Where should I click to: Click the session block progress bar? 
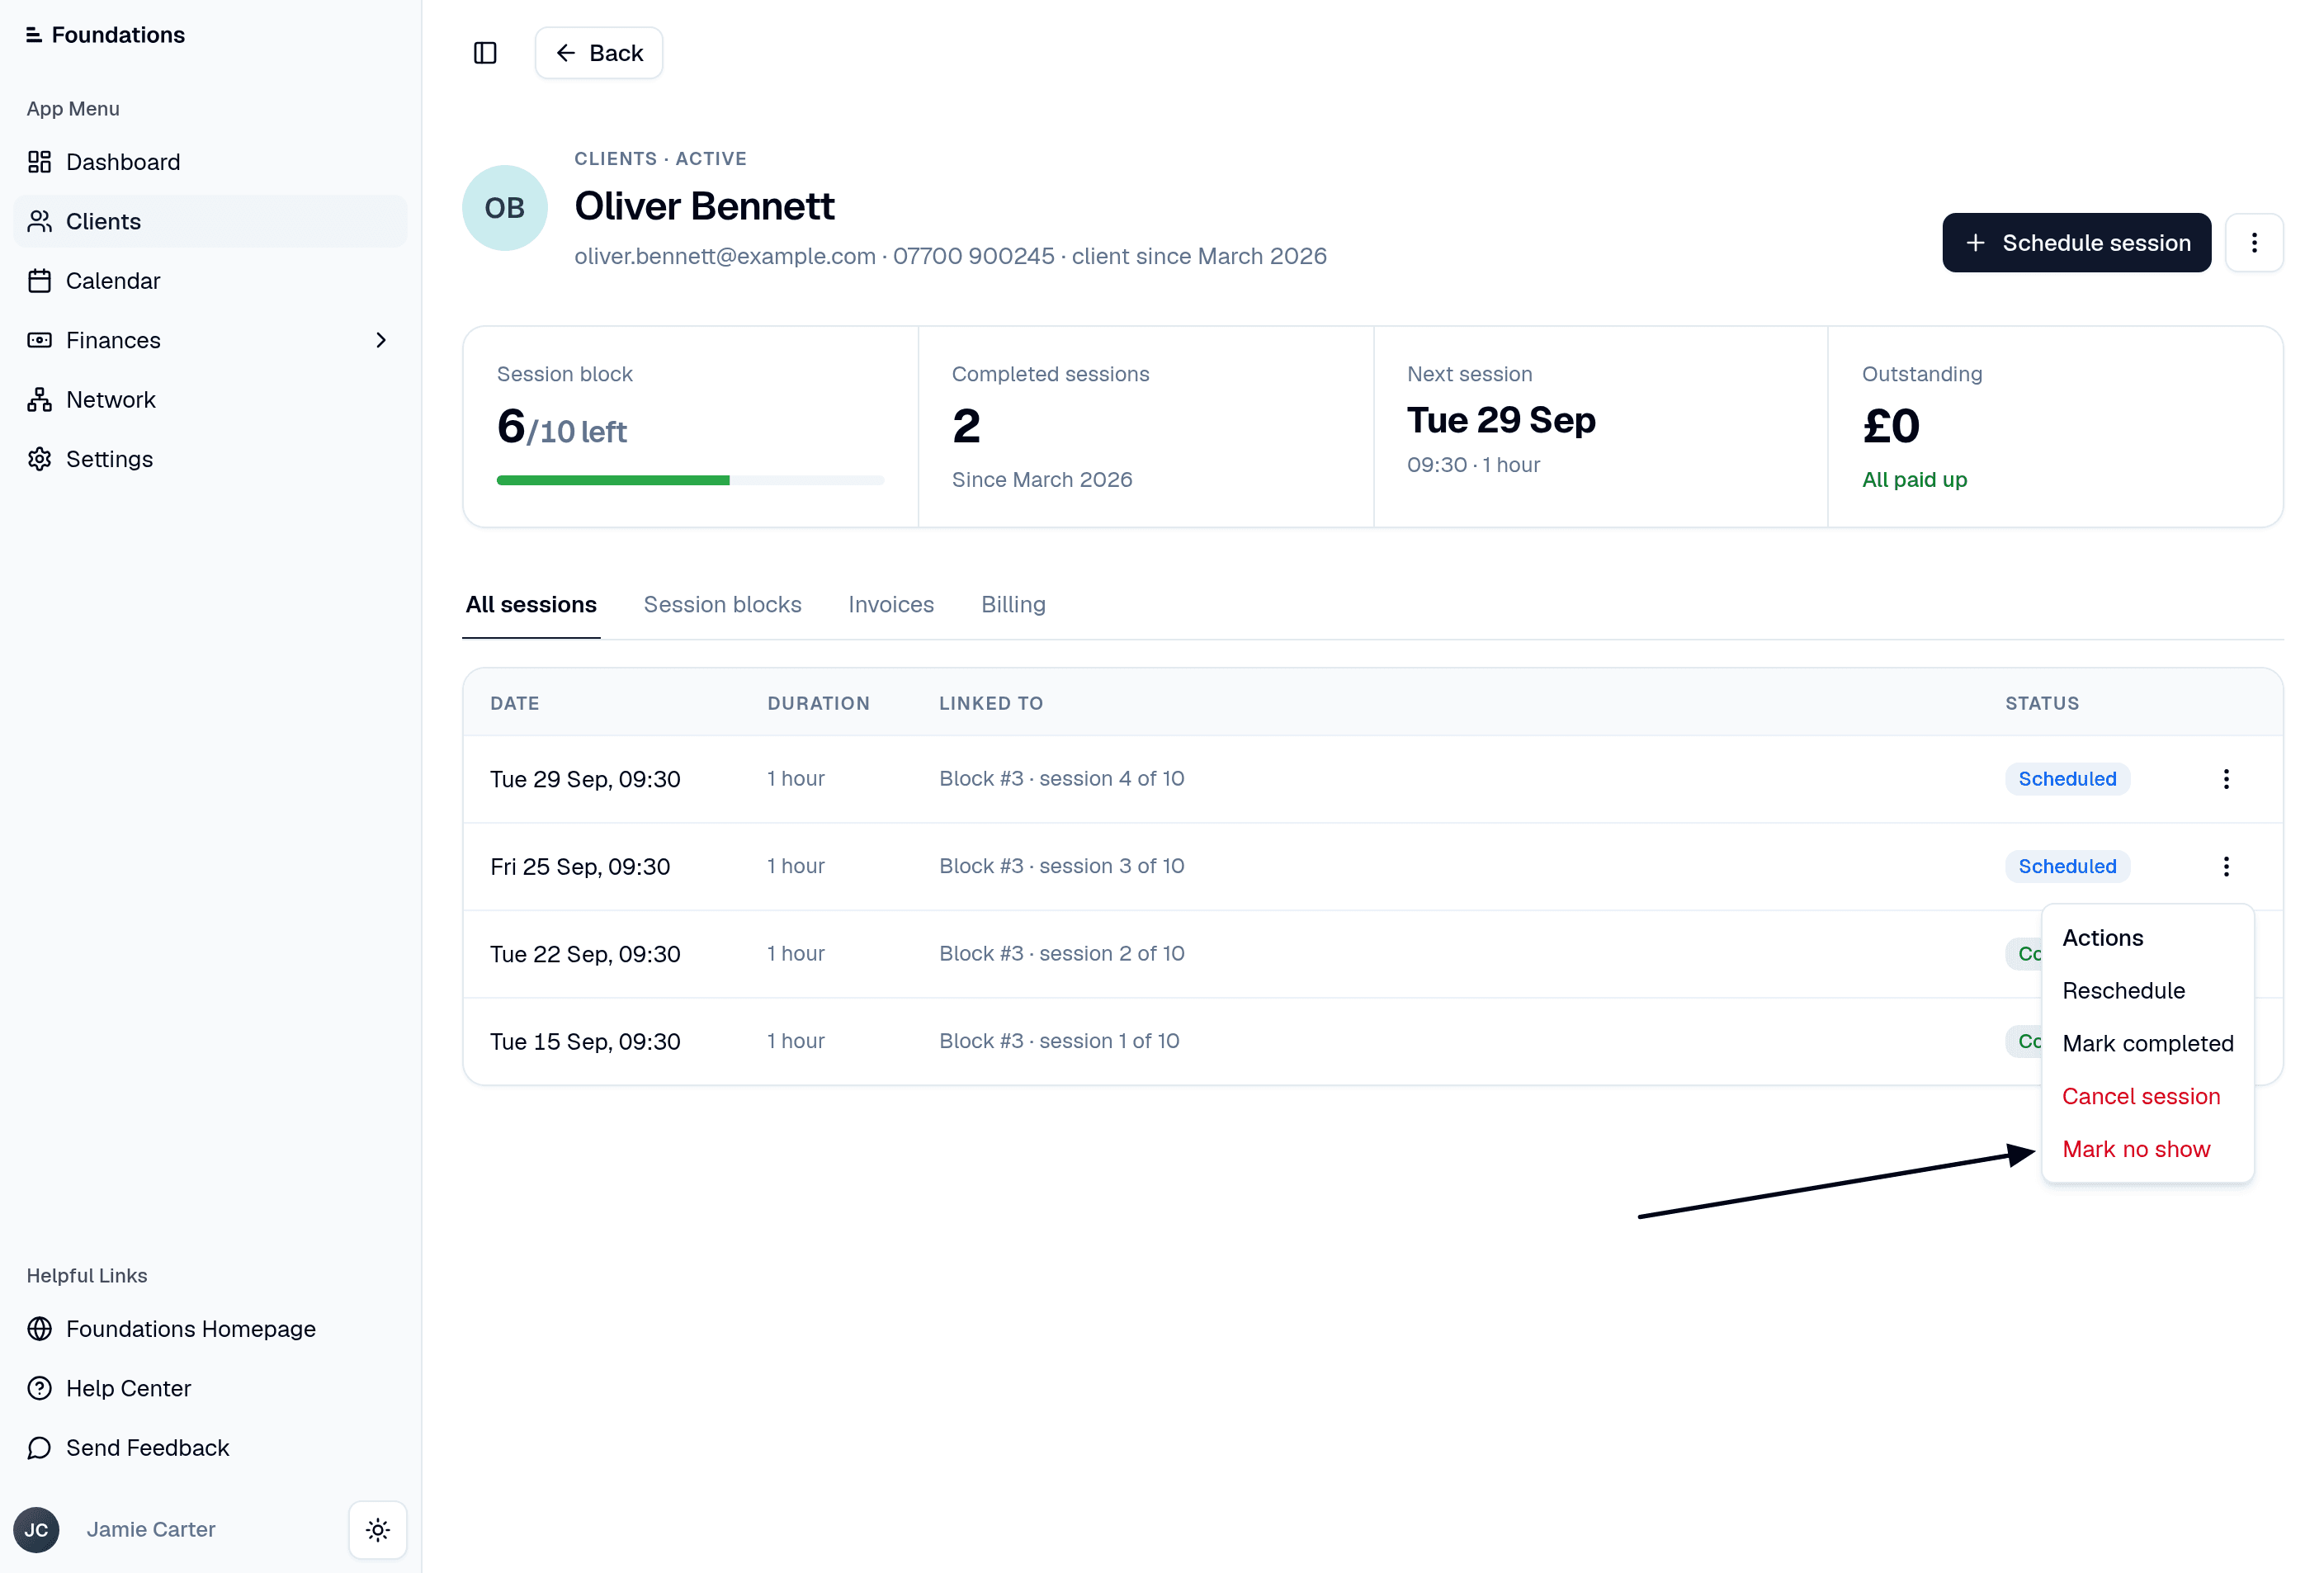[x=690, y=481]
